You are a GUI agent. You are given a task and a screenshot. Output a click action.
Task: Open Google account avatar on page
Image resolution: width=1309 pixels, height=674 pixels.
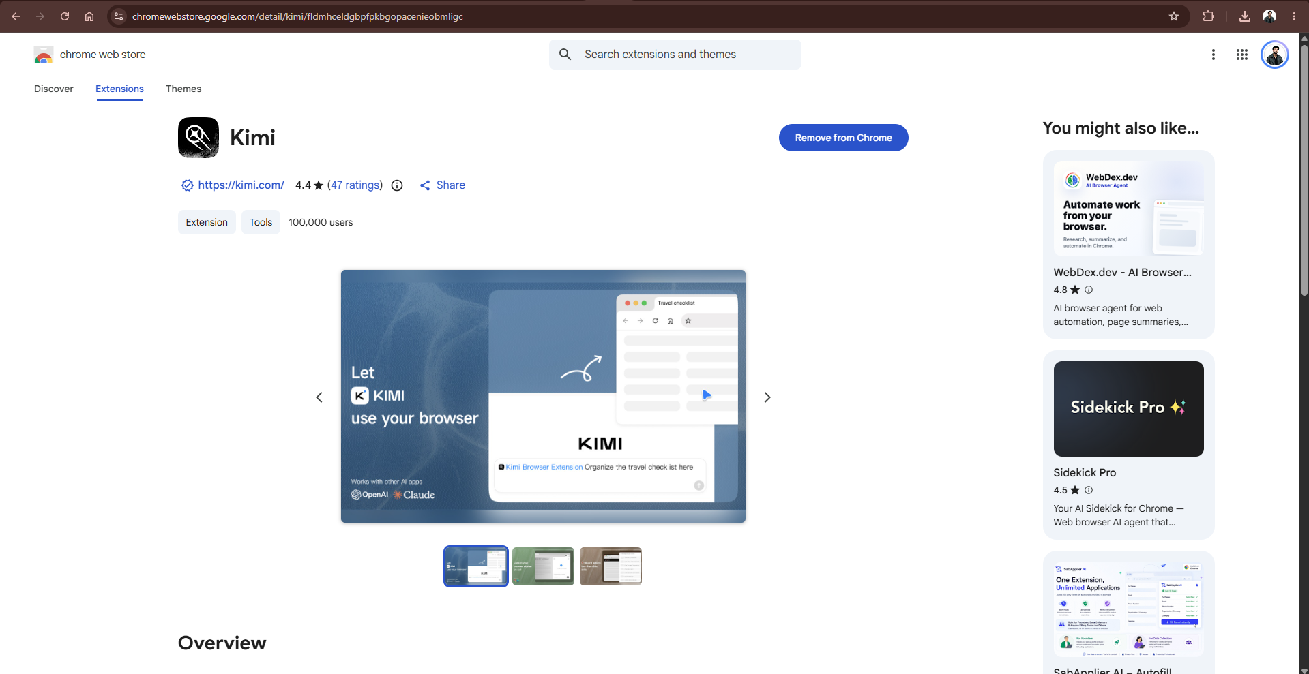coord(1274,55)
